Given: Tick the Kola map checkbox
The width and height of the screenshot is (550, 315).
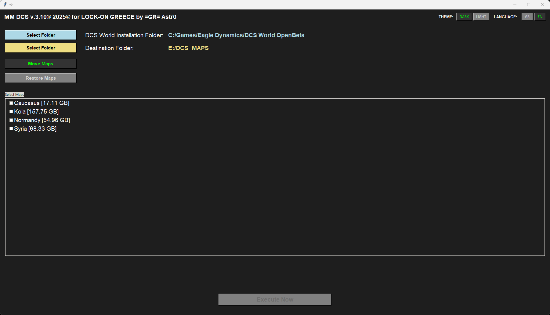Looking at the screenshot, I should pos(11,112).
